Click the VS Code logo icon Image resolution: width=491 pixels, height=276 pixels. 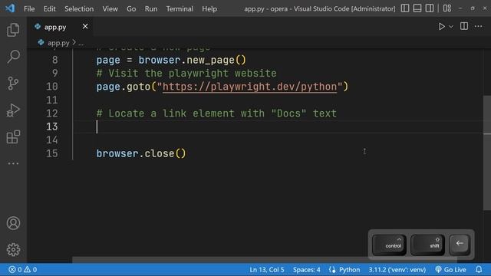10,8
